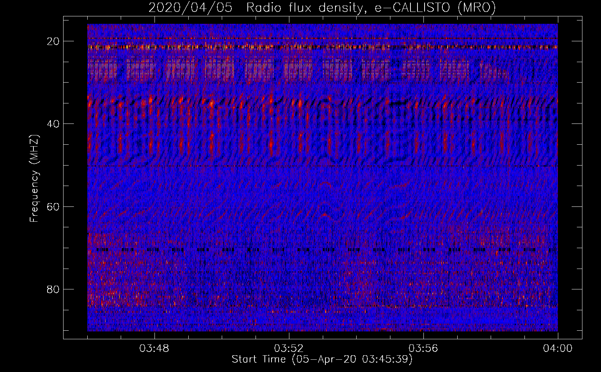This screenshot has height=372, width=601.
Task: Click the frequency tick label '20'
Action: [x=53, y=41]
